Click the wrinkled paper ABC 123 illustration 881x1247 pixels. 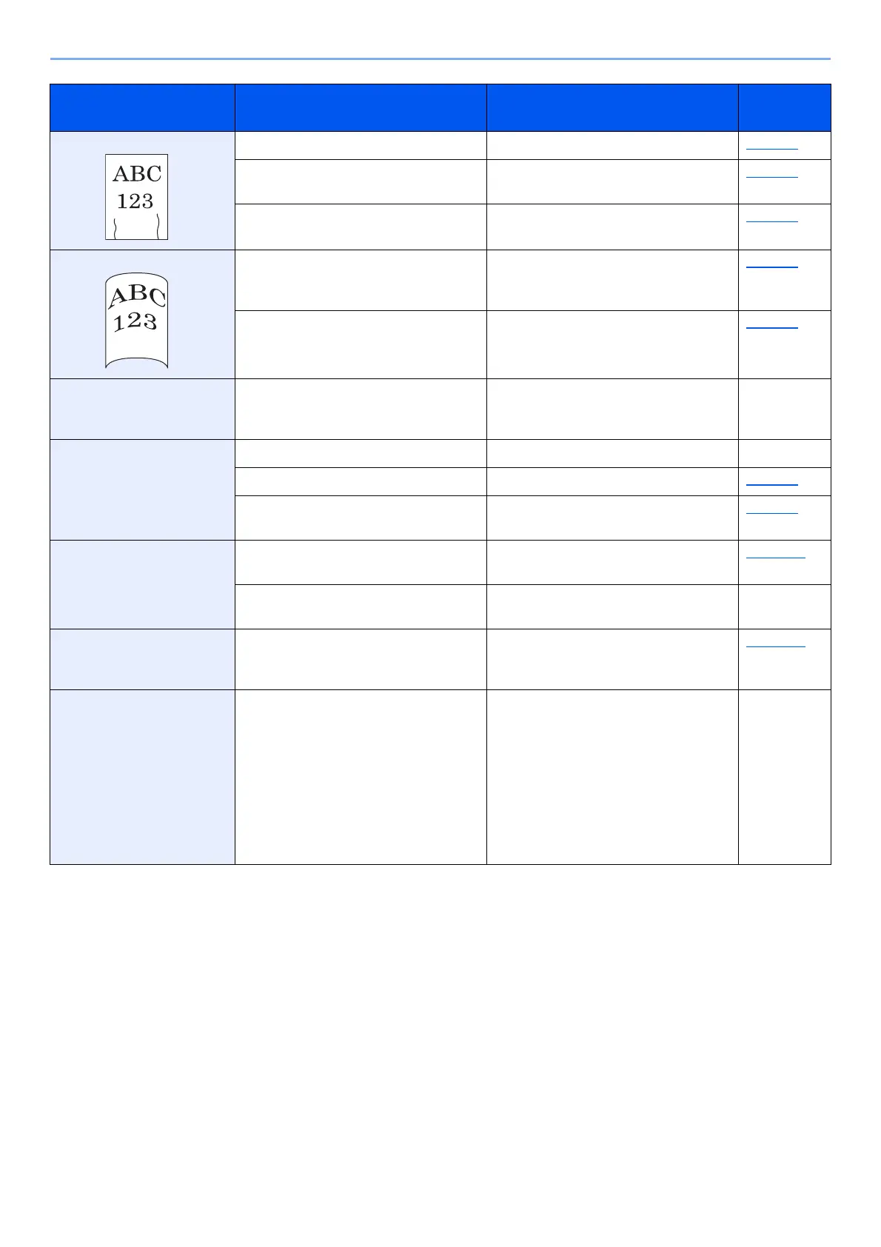point(136,197)
